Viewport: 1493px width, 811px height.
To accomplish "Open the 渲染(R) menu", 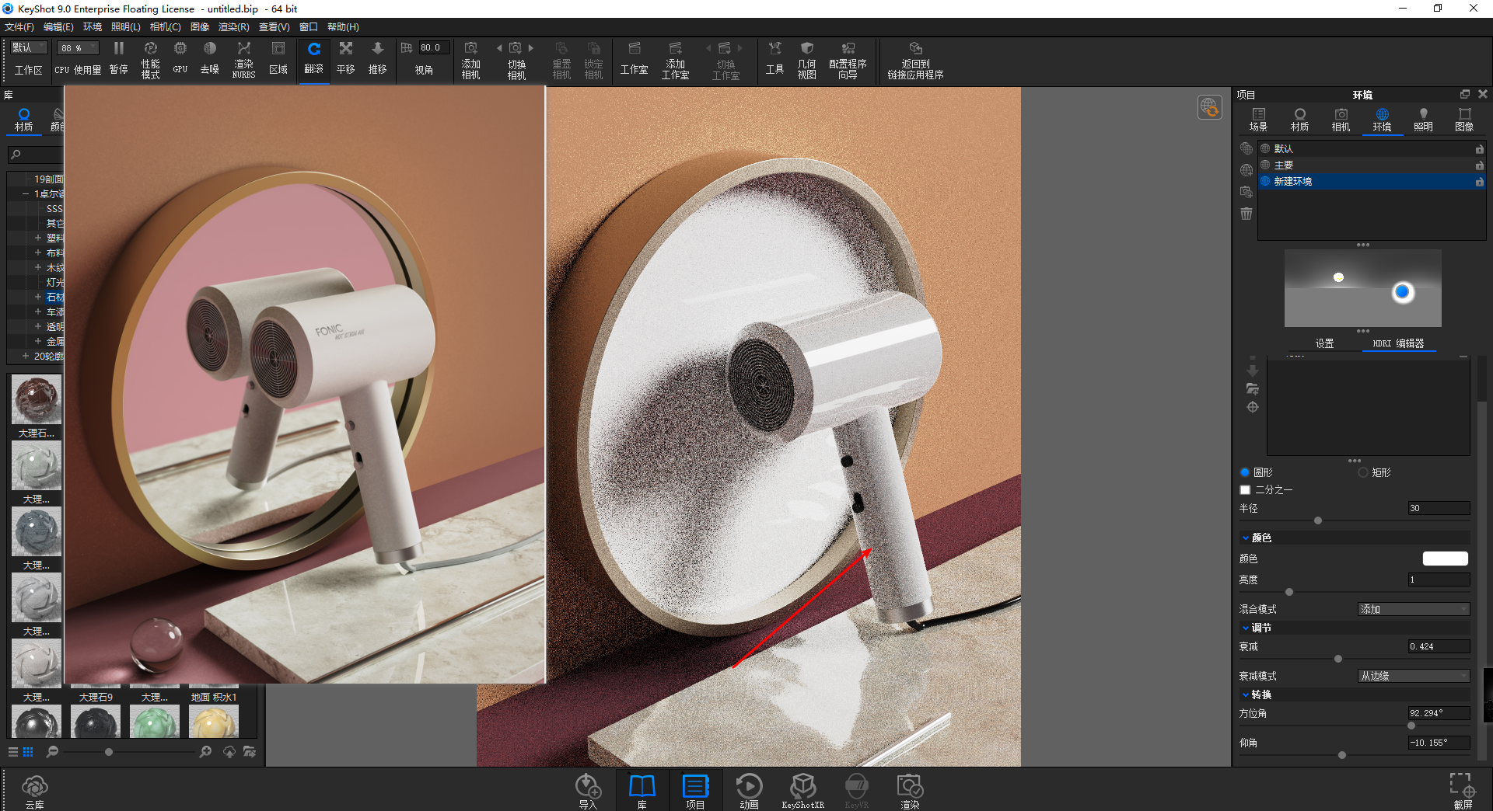I will point(233,27).
